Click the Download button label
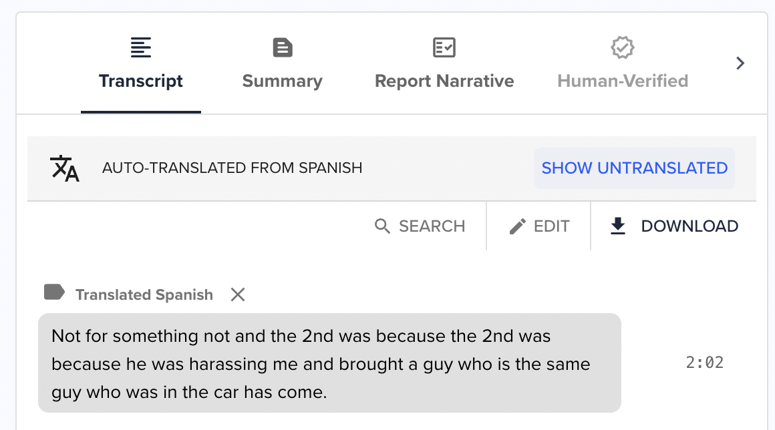The image size is (775, 430). coord(689,226)
